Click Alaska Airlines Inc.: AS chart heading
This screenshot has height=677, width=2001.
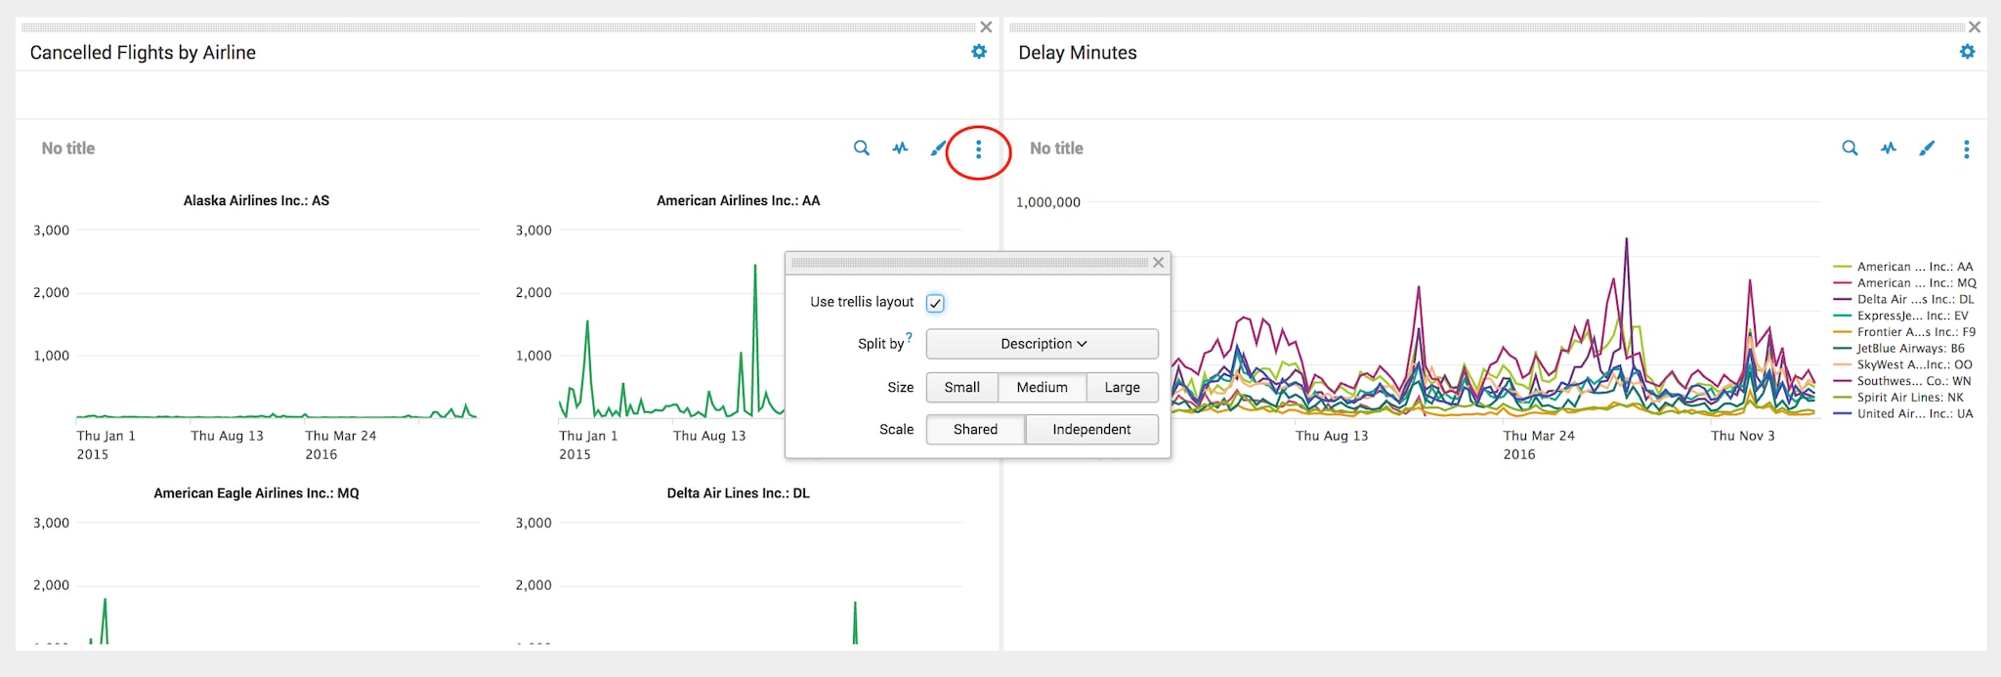click(x=256, y=200)
